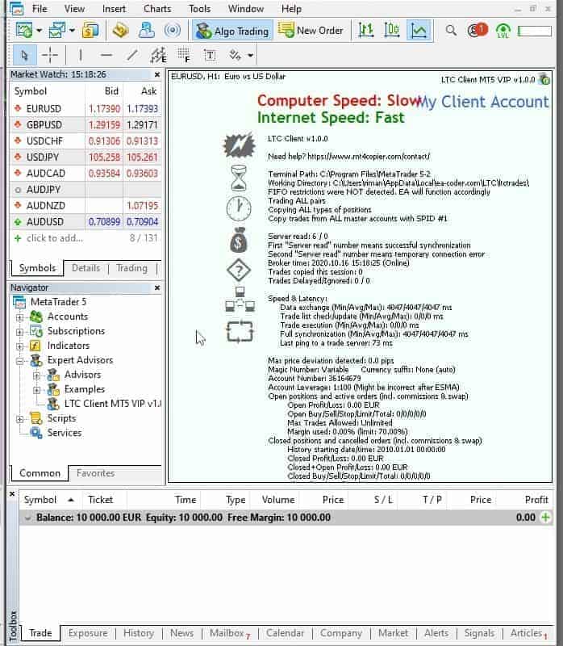Select the crosshair tool

coord(50,55)
